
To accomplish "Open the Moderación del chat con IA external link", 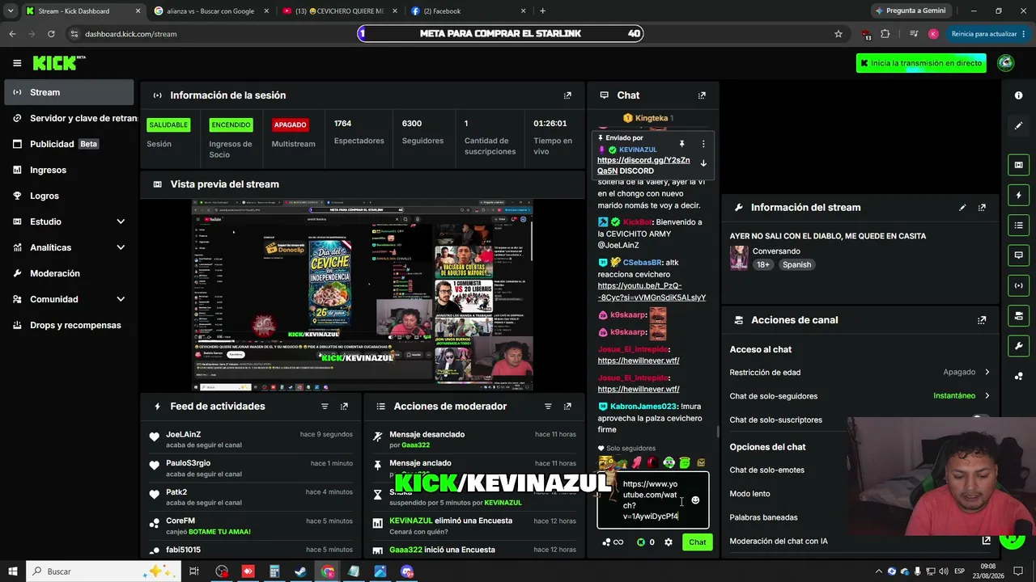I will click(987, 541).
